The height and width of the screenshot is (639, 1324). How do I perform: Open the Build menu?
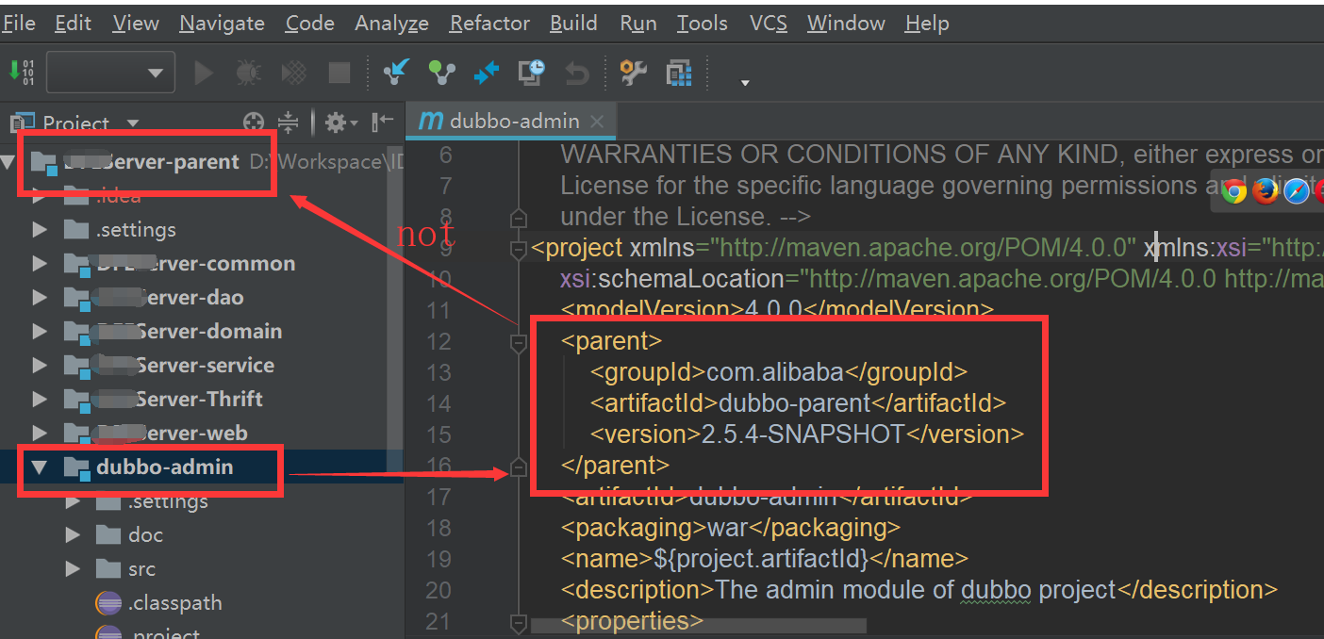(x=574, y=24)
